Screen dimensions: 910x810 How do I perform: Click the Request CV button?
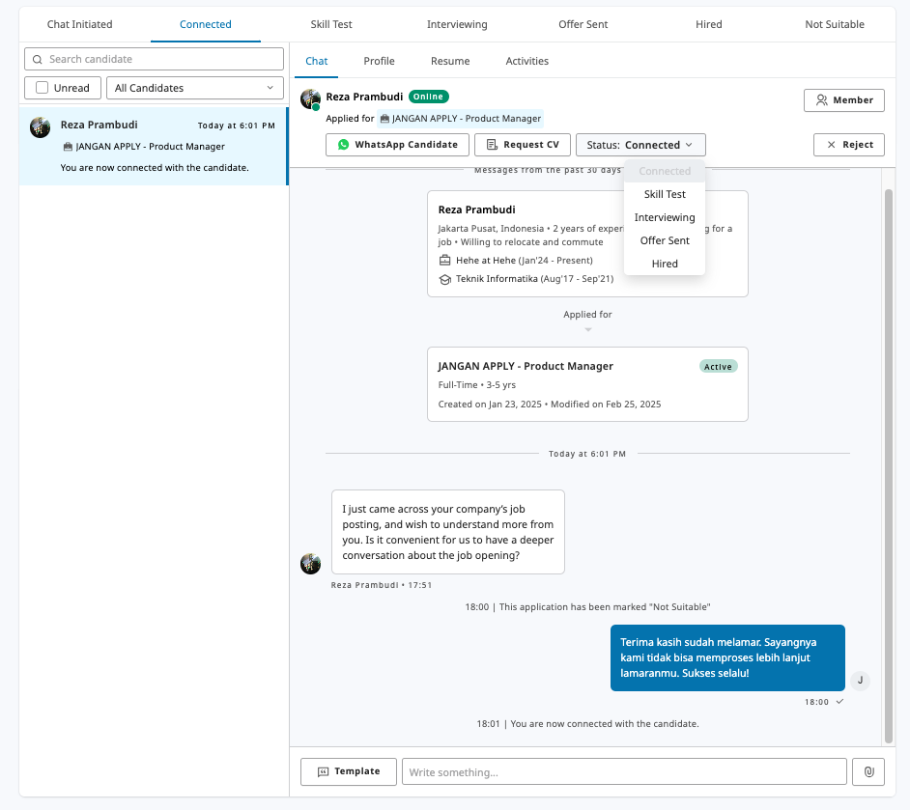523,145
